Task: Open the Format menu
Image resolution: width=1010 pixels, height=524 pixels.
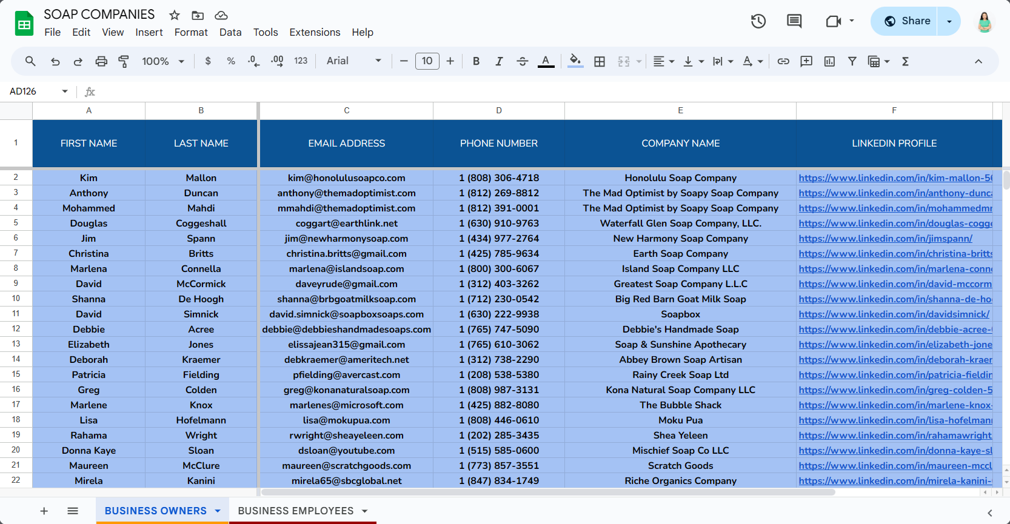Action: coord(191,32)
